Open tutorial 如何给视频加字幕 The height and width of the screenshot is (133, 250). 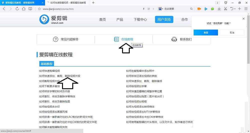click(136, 86)
